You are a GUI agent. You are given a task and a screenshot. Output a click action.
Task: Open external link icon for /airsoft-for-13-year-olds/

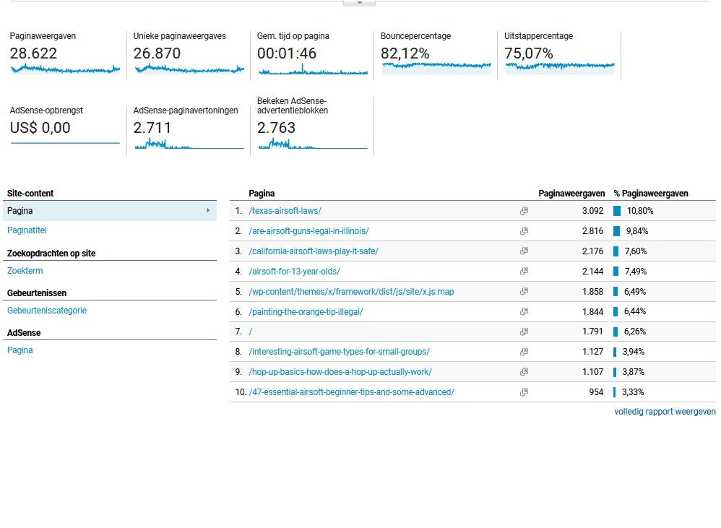[524, 271]
